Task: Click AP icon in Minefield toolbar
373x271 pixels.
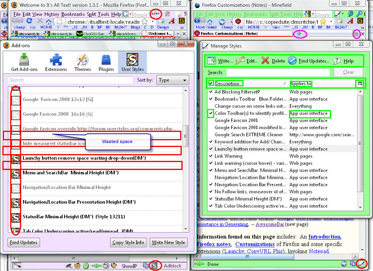Action: [222, 22]
